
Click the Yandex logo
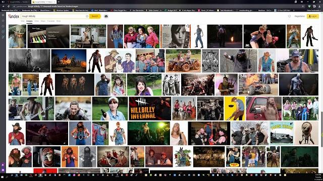pos(14,16)
